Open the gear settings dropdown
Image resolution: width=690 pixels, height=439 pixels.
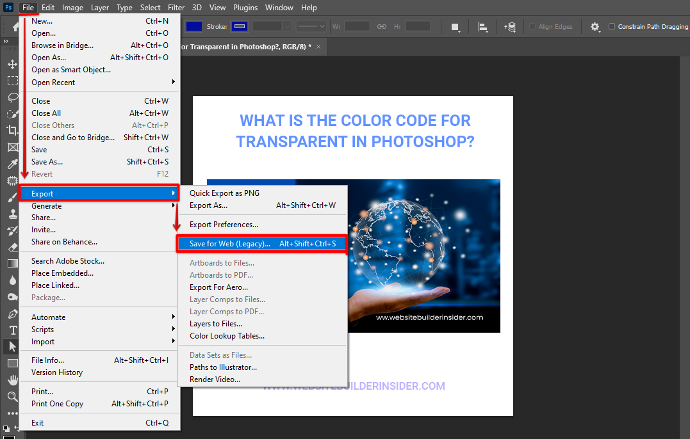pos(595,27)
